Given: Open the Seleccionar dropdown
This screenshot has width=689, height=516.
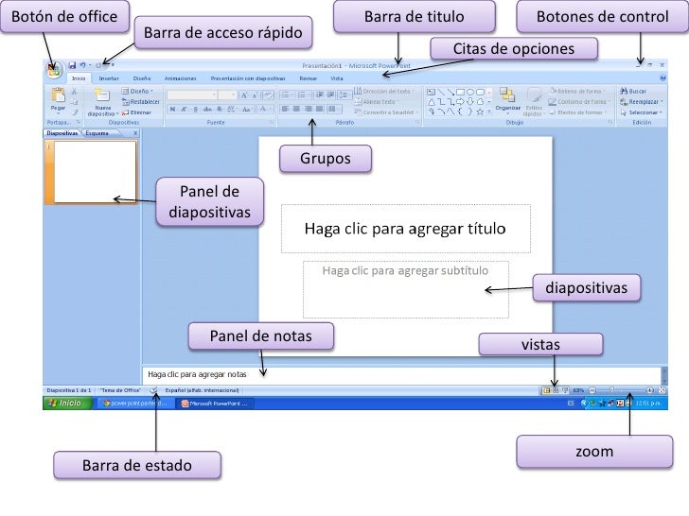Looking at the screenshot, I should (x=641, y=112).
